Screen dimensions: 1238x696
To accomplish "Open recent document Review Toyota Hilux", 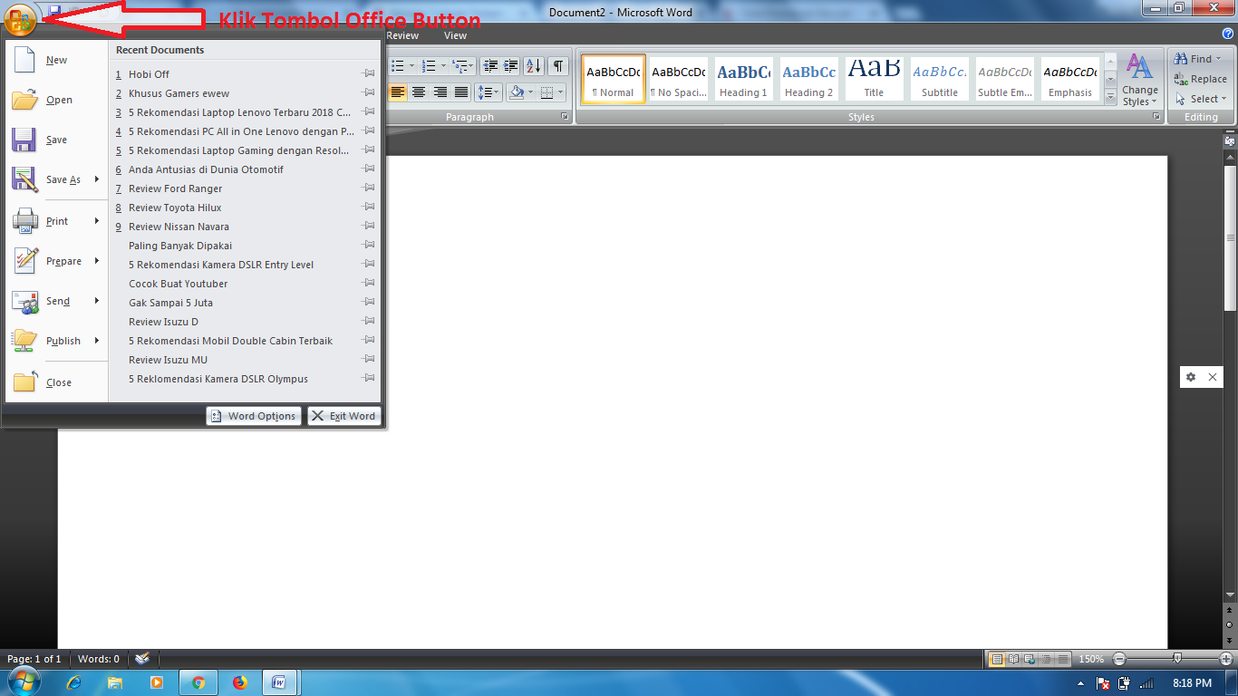I will point(245,208).
